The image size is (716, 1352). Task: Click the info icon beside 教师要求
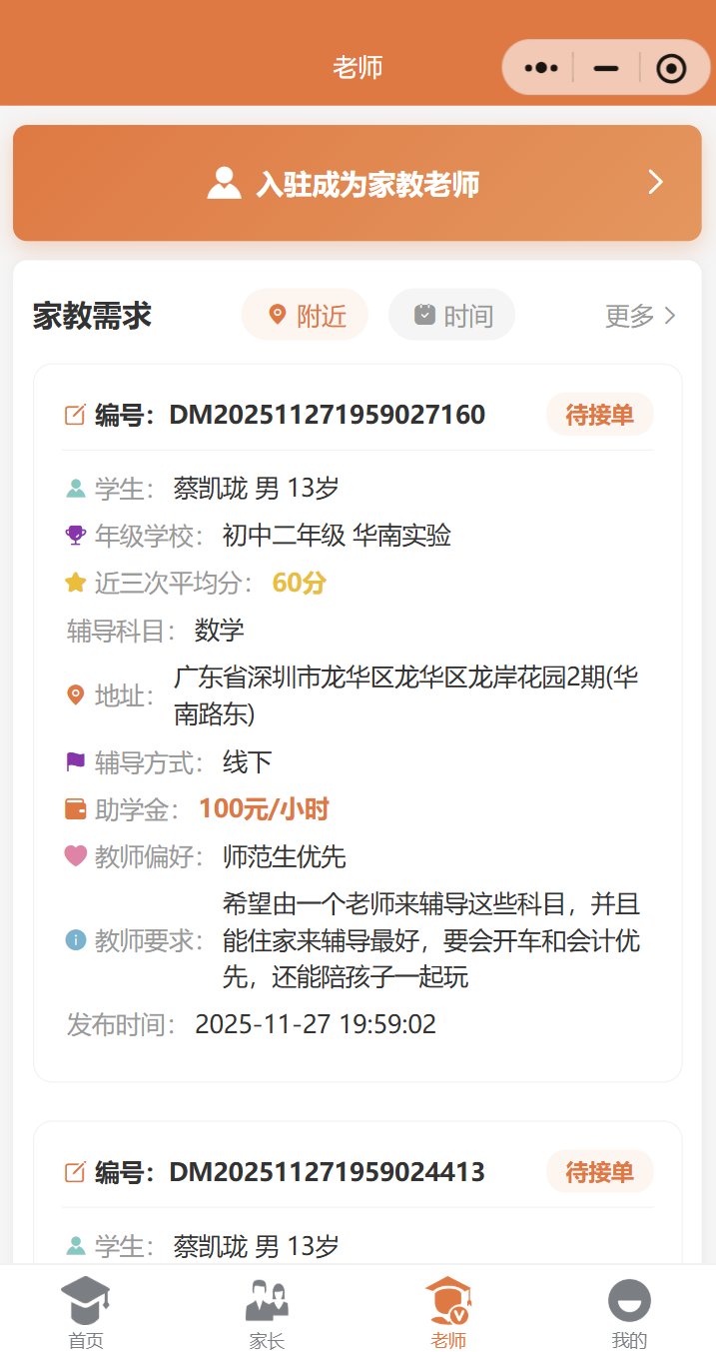75,940
